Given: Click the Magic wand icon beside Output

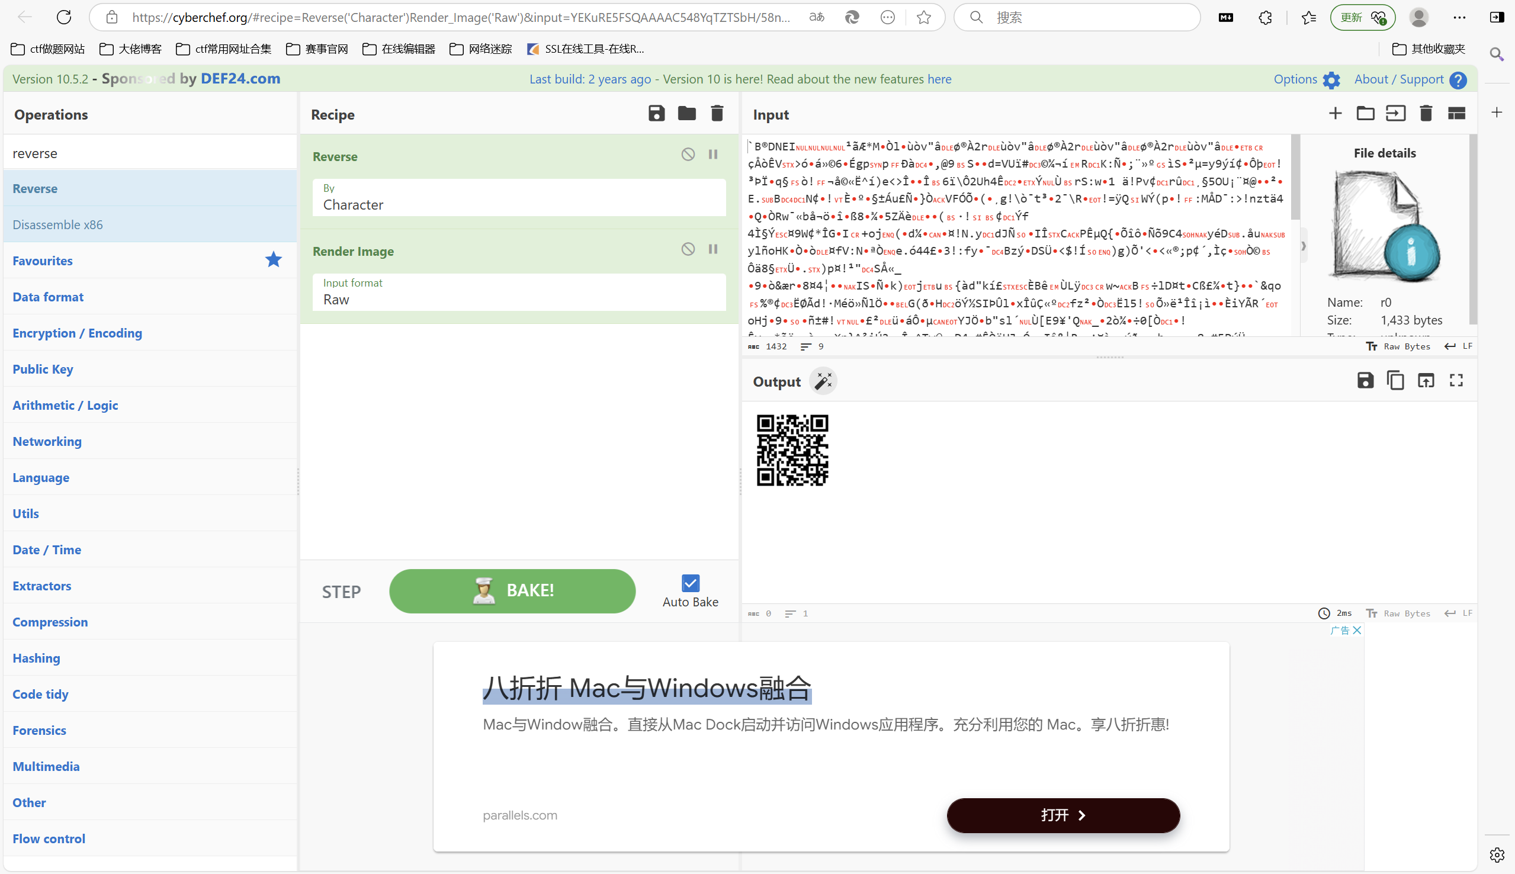Looking at the screenshot, I should tap(823, 381).
